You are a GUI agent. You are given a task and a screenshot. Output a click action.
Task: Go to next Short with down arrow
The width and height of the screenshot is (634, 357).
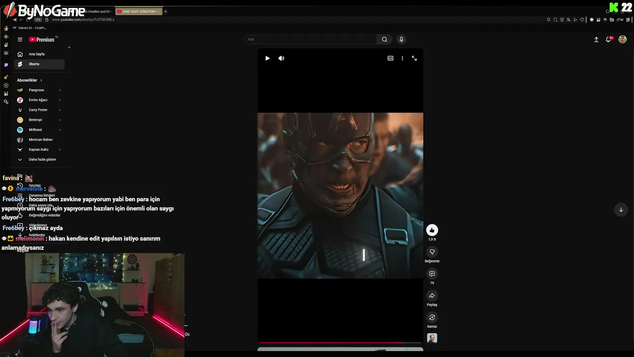(621, 210)
